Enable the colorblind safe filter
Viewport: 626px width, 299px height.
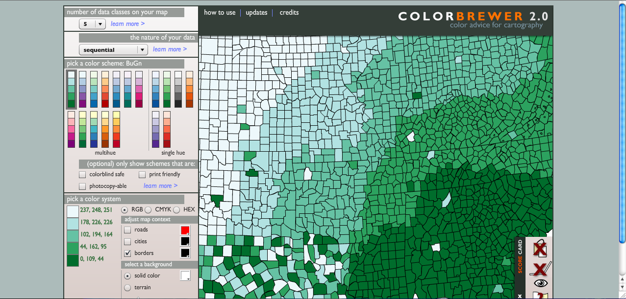pos(82,175)
